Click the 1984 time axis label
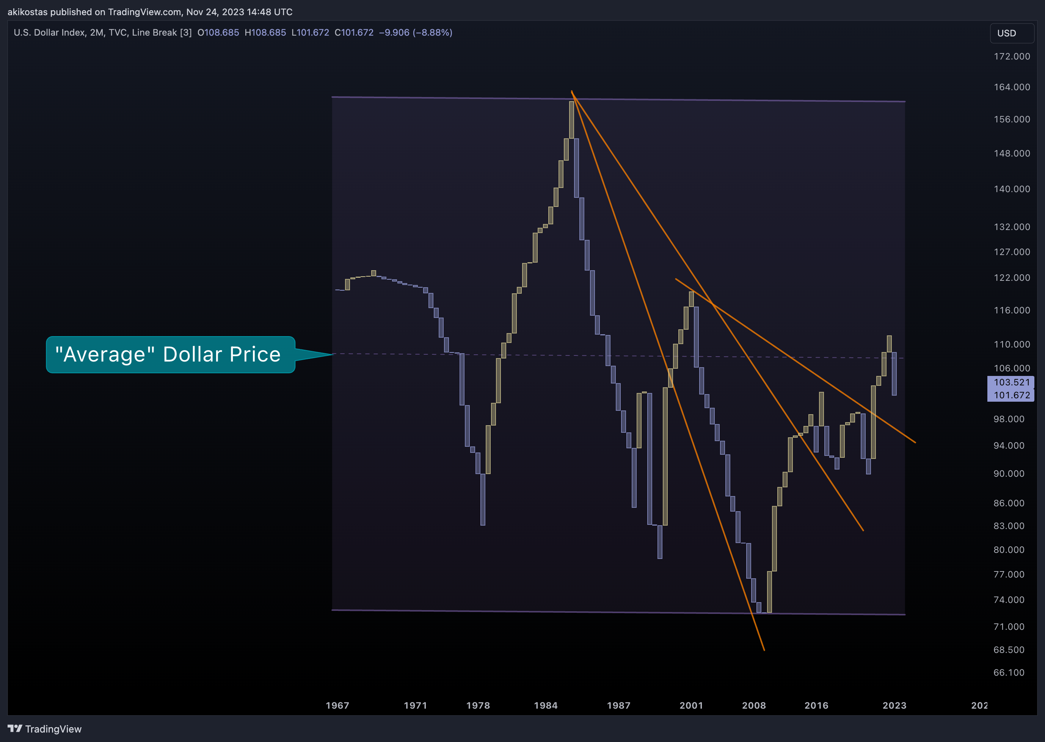This screenshot has height=742, width=1045. click(546, 706)
